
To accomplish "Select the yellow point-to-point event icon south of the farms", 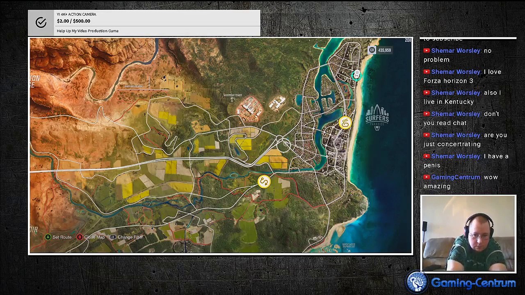I will click(x=264, y=182).
